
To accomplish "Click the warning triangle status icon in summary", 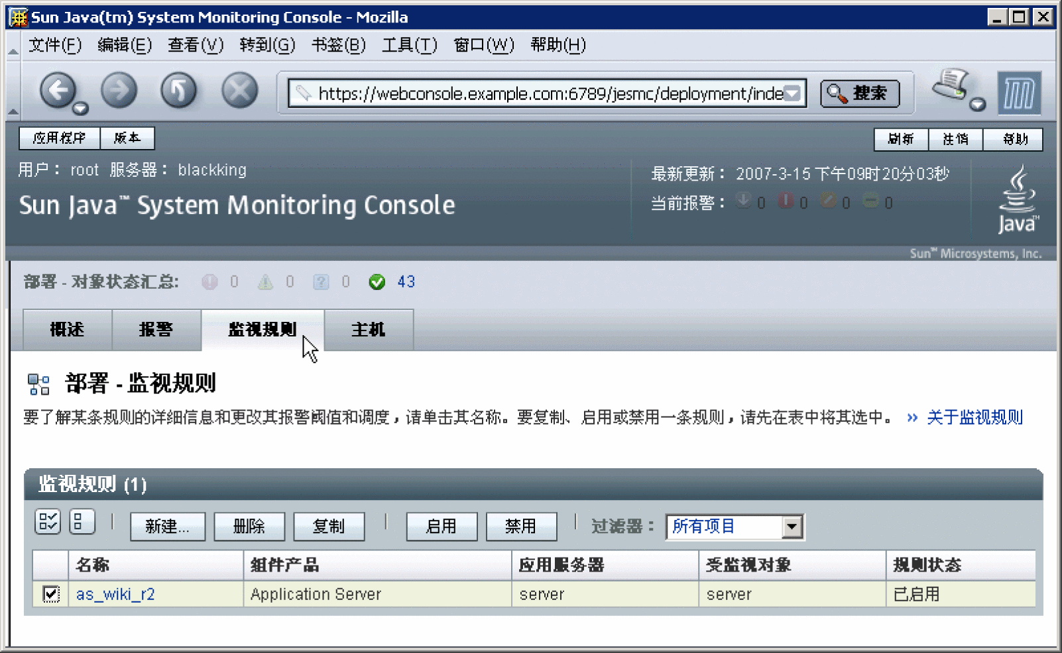I will click(x=265, y=282).
